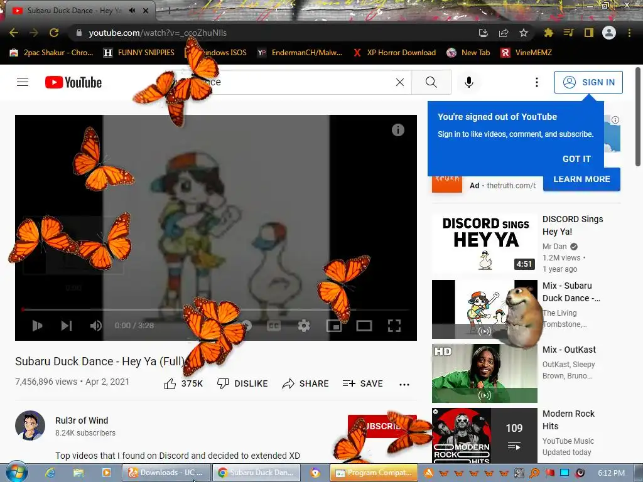Enable miniplayer mode
Viewport: 643px width, 482px height.
[x=334, y=326]
